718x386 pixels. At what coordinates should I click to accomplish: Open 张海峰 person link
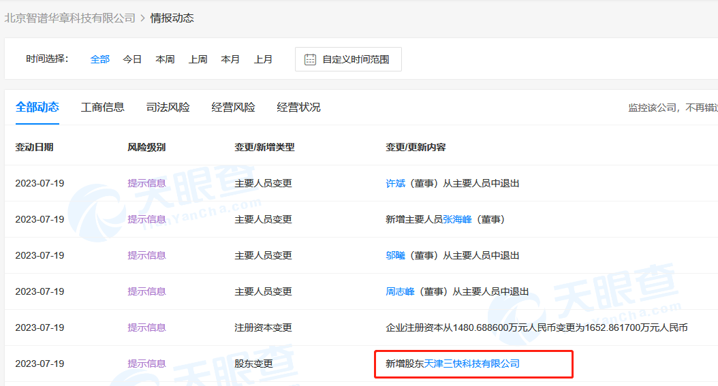tap(457, 219)
